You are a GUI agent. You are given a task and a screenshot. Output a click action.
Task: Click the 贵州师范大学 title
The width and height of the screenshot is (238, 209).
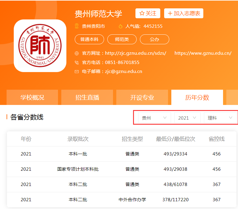98,14
